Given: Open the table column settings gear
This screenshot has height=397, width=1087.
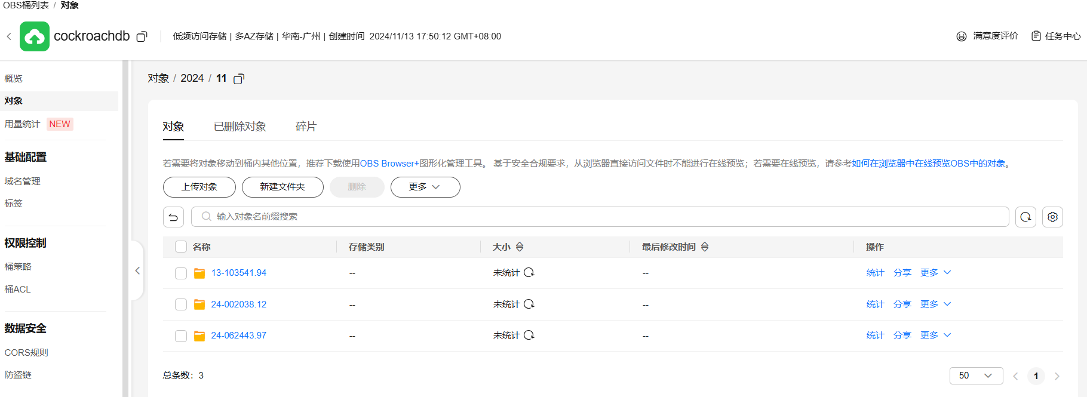Looking at the screenshot, I should coord(1052,217).
